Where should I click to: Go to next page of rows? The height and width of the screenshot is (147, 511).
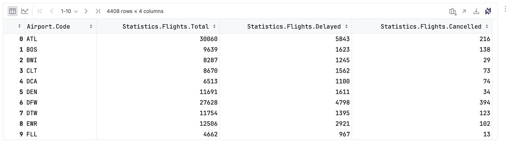tap(86, 11)
